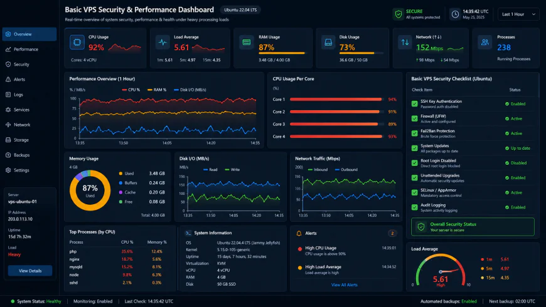Click the green check beside Up to date status
This screenshot has height=307, width=546.
point(507,148)
